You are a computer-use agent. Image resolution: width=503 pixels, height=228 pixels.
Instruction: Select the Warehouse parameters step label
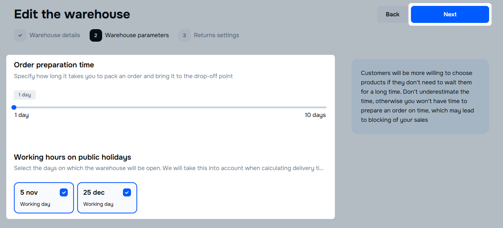point(137,35)
